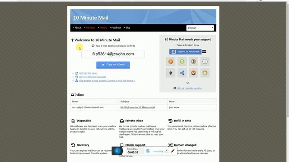Click the Date column header
This screenshot has width=289, height=162.
point(191,101)
